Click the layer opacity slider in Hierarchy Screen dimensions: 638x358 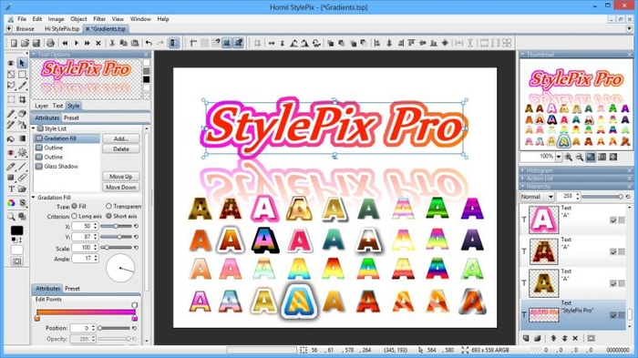tap(602, 197)
